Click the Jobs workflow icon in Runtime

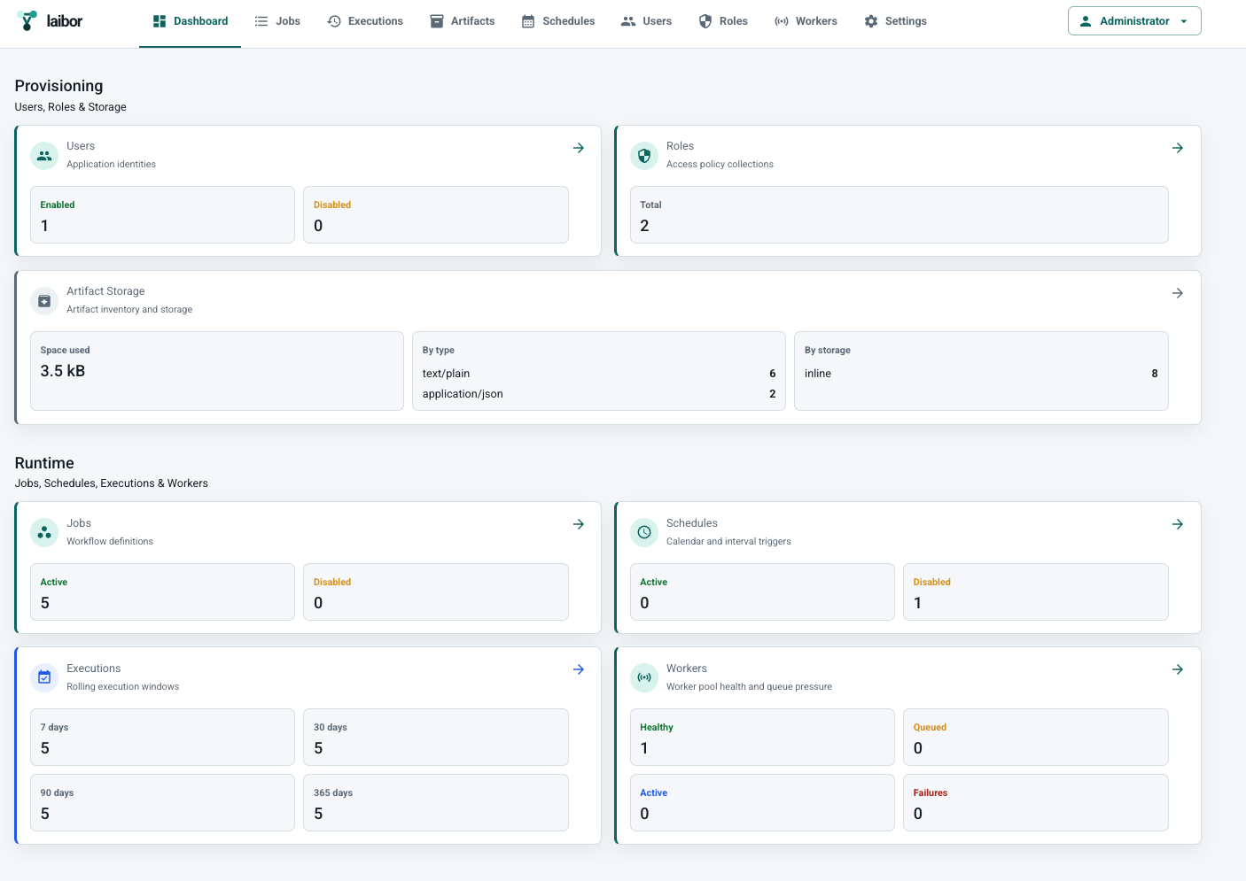tap(44, 532)
